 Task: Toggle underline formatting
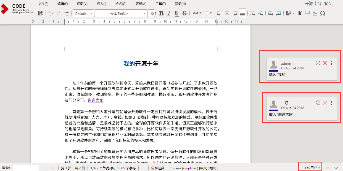click(x=177, y=13)
